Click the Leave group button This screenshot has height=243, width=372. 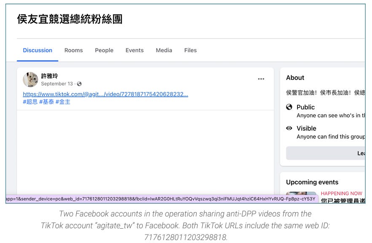coord(326,153)
